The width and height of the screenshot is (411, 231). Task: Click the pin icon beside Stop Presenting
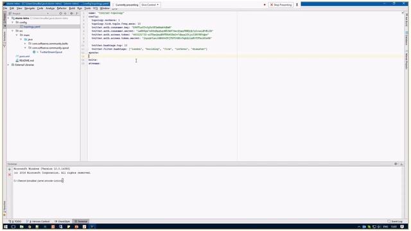pos(297,4)
